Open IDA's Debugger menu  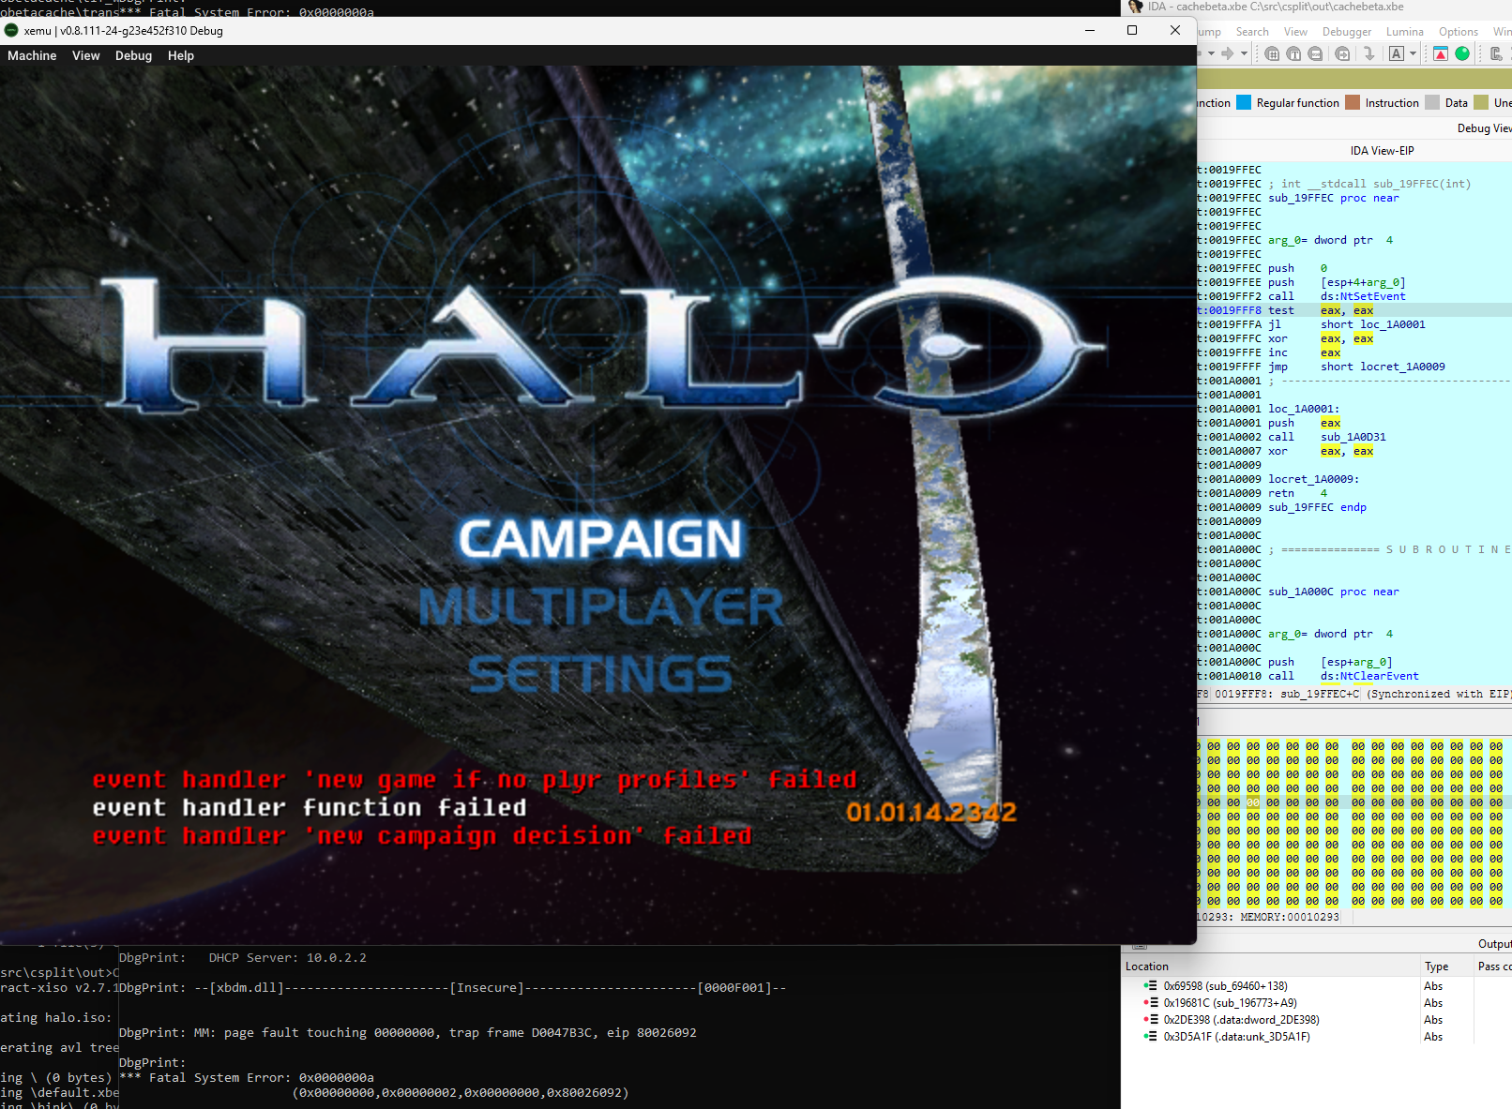point(1346,32)
